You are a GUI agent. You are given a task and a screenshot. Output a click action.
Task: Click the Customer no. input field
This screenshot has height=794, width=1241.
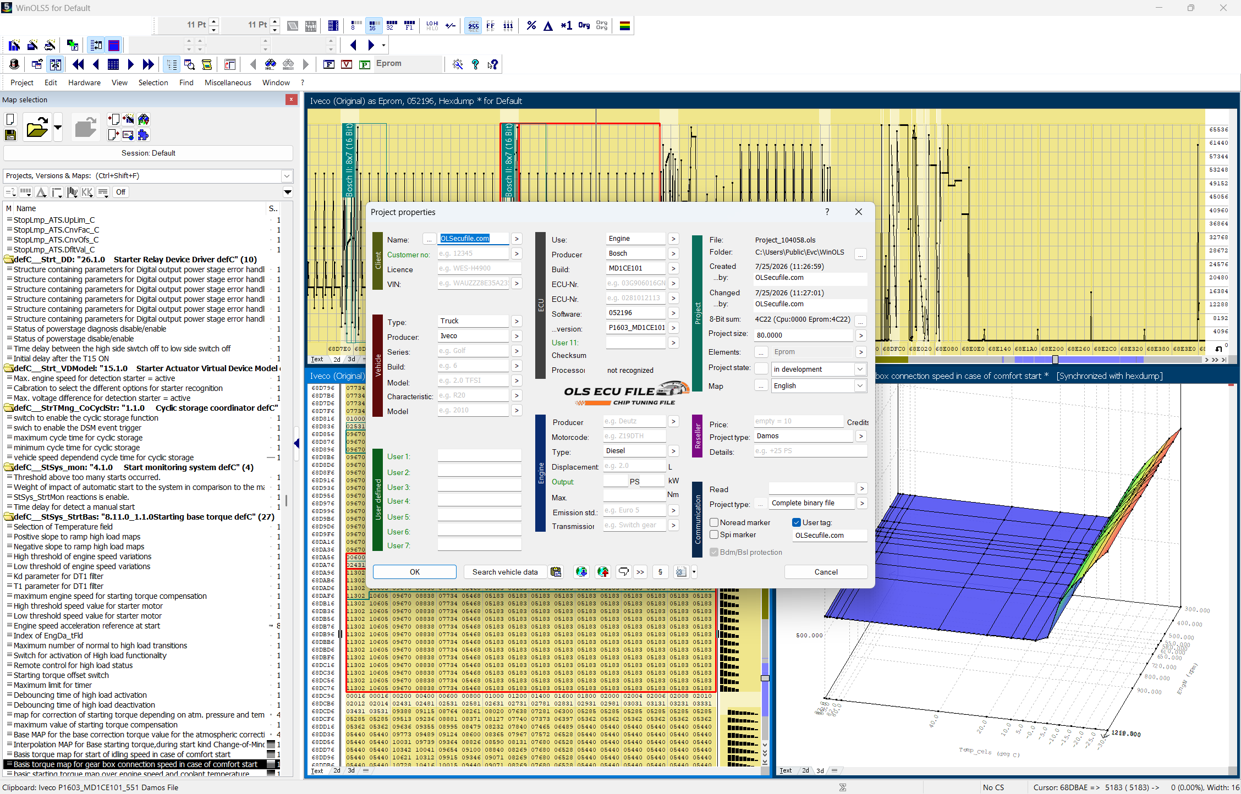[x=474, y=253]
